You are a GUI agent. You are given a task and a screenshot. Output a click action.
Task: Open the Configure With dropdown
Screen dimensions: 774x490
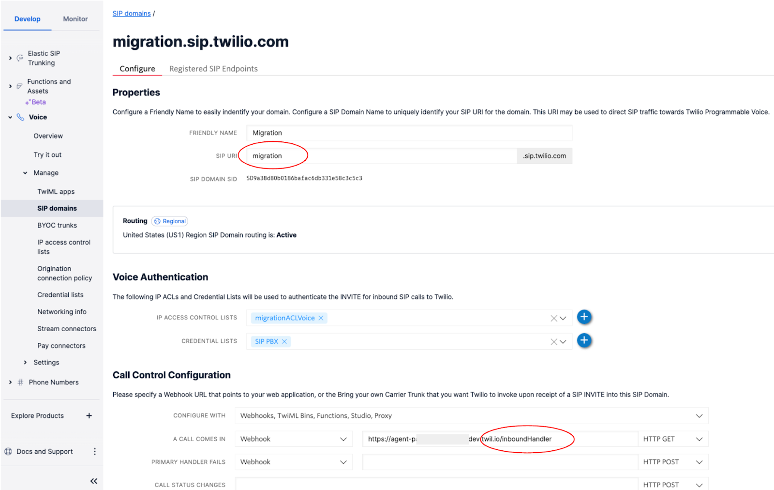(x=472, y=415)
